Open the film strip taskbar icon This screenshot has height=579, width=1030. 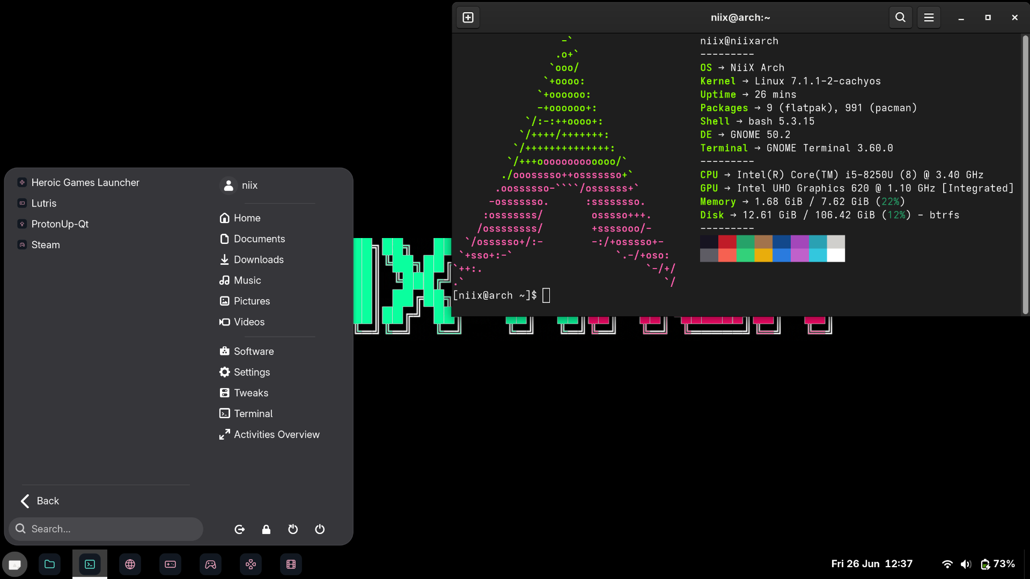click(291, 564)
